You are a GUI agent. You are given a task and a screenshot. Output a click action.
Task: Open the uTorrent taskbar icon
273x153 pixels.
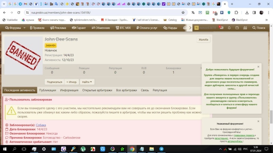click(x=83, y=149)
